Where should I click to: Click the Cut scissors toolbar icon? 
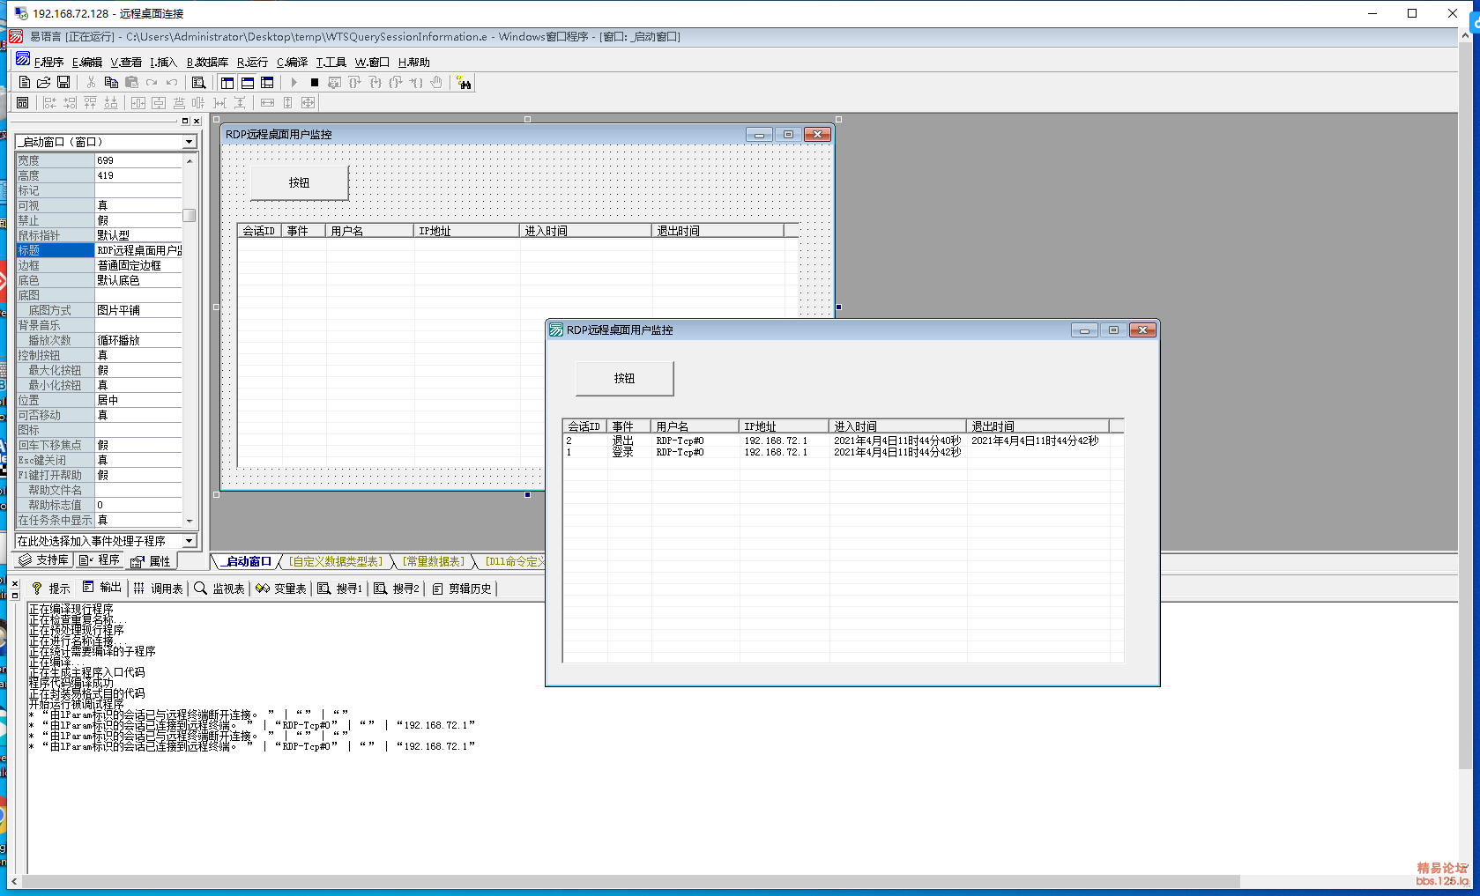click(x=91, y=82)
